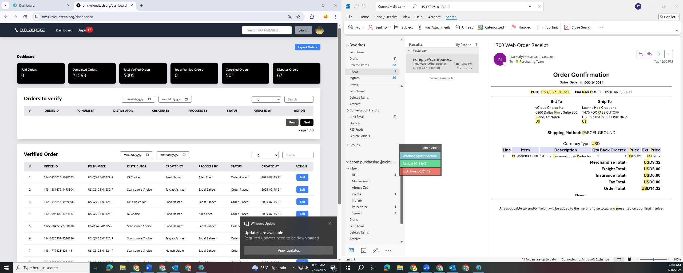
Task: Filter results by Unread envelope icon
Action: (x=464, y=27)
